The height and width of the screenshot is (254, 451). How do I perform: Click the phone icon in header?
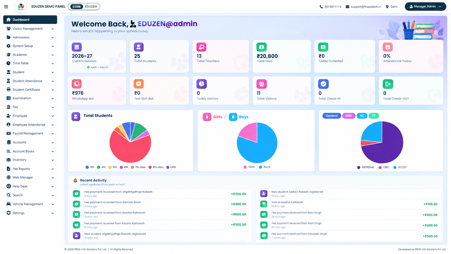click(321, 7)
